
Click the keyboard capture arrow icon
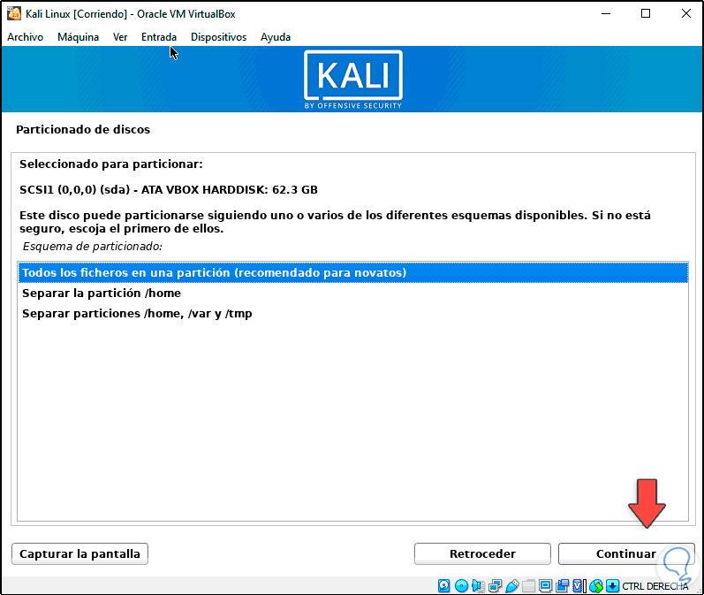612,585
